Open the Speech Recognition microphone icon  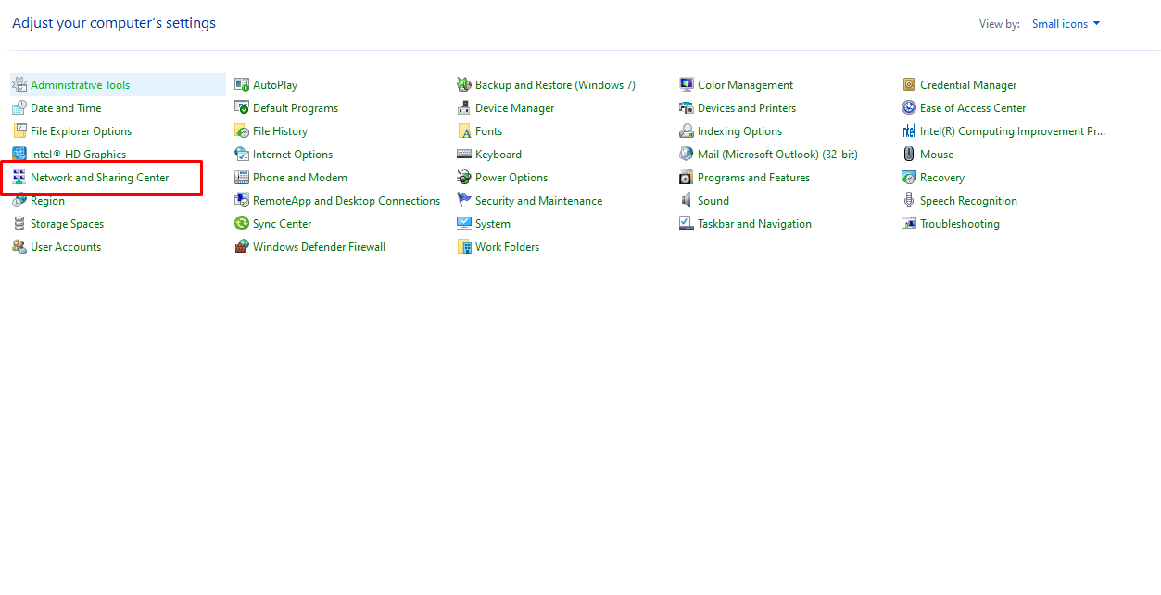tap(908, 200)
